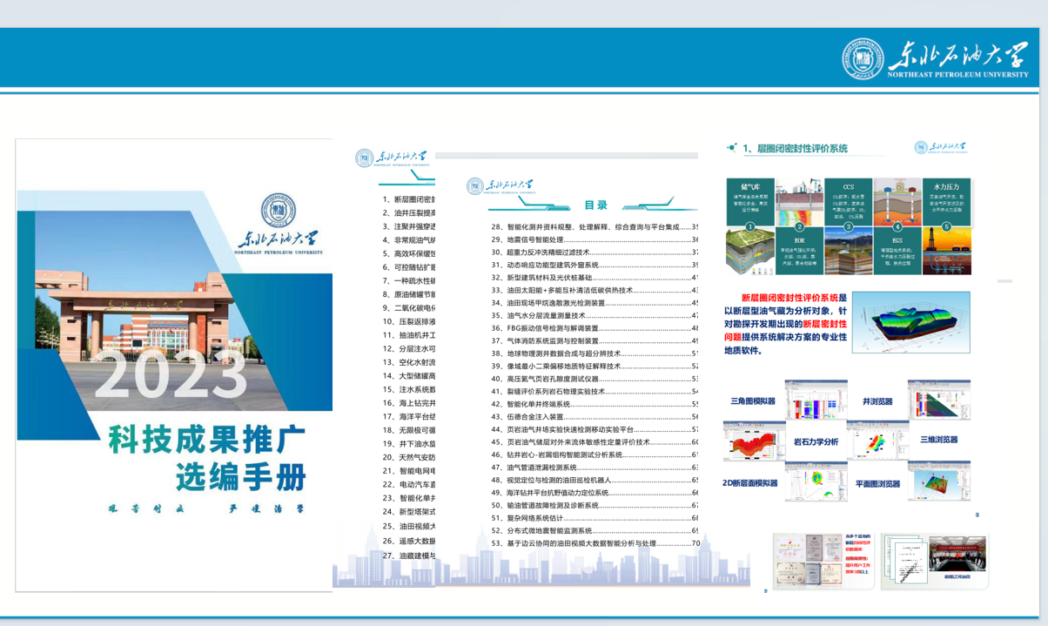
Task: Click the 1、层圈闭密封性评价系统 page title
Action: coord(796,149)
